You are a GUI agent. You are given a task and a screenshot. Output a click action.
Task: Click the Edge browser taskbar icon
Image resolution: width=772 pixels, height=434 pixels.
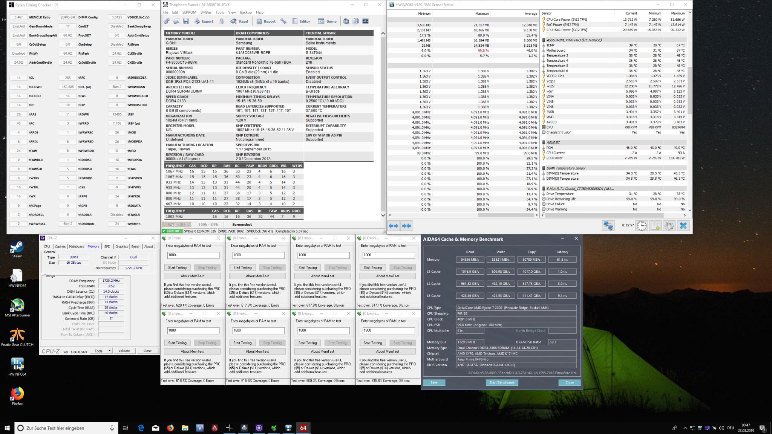(141, 428)
